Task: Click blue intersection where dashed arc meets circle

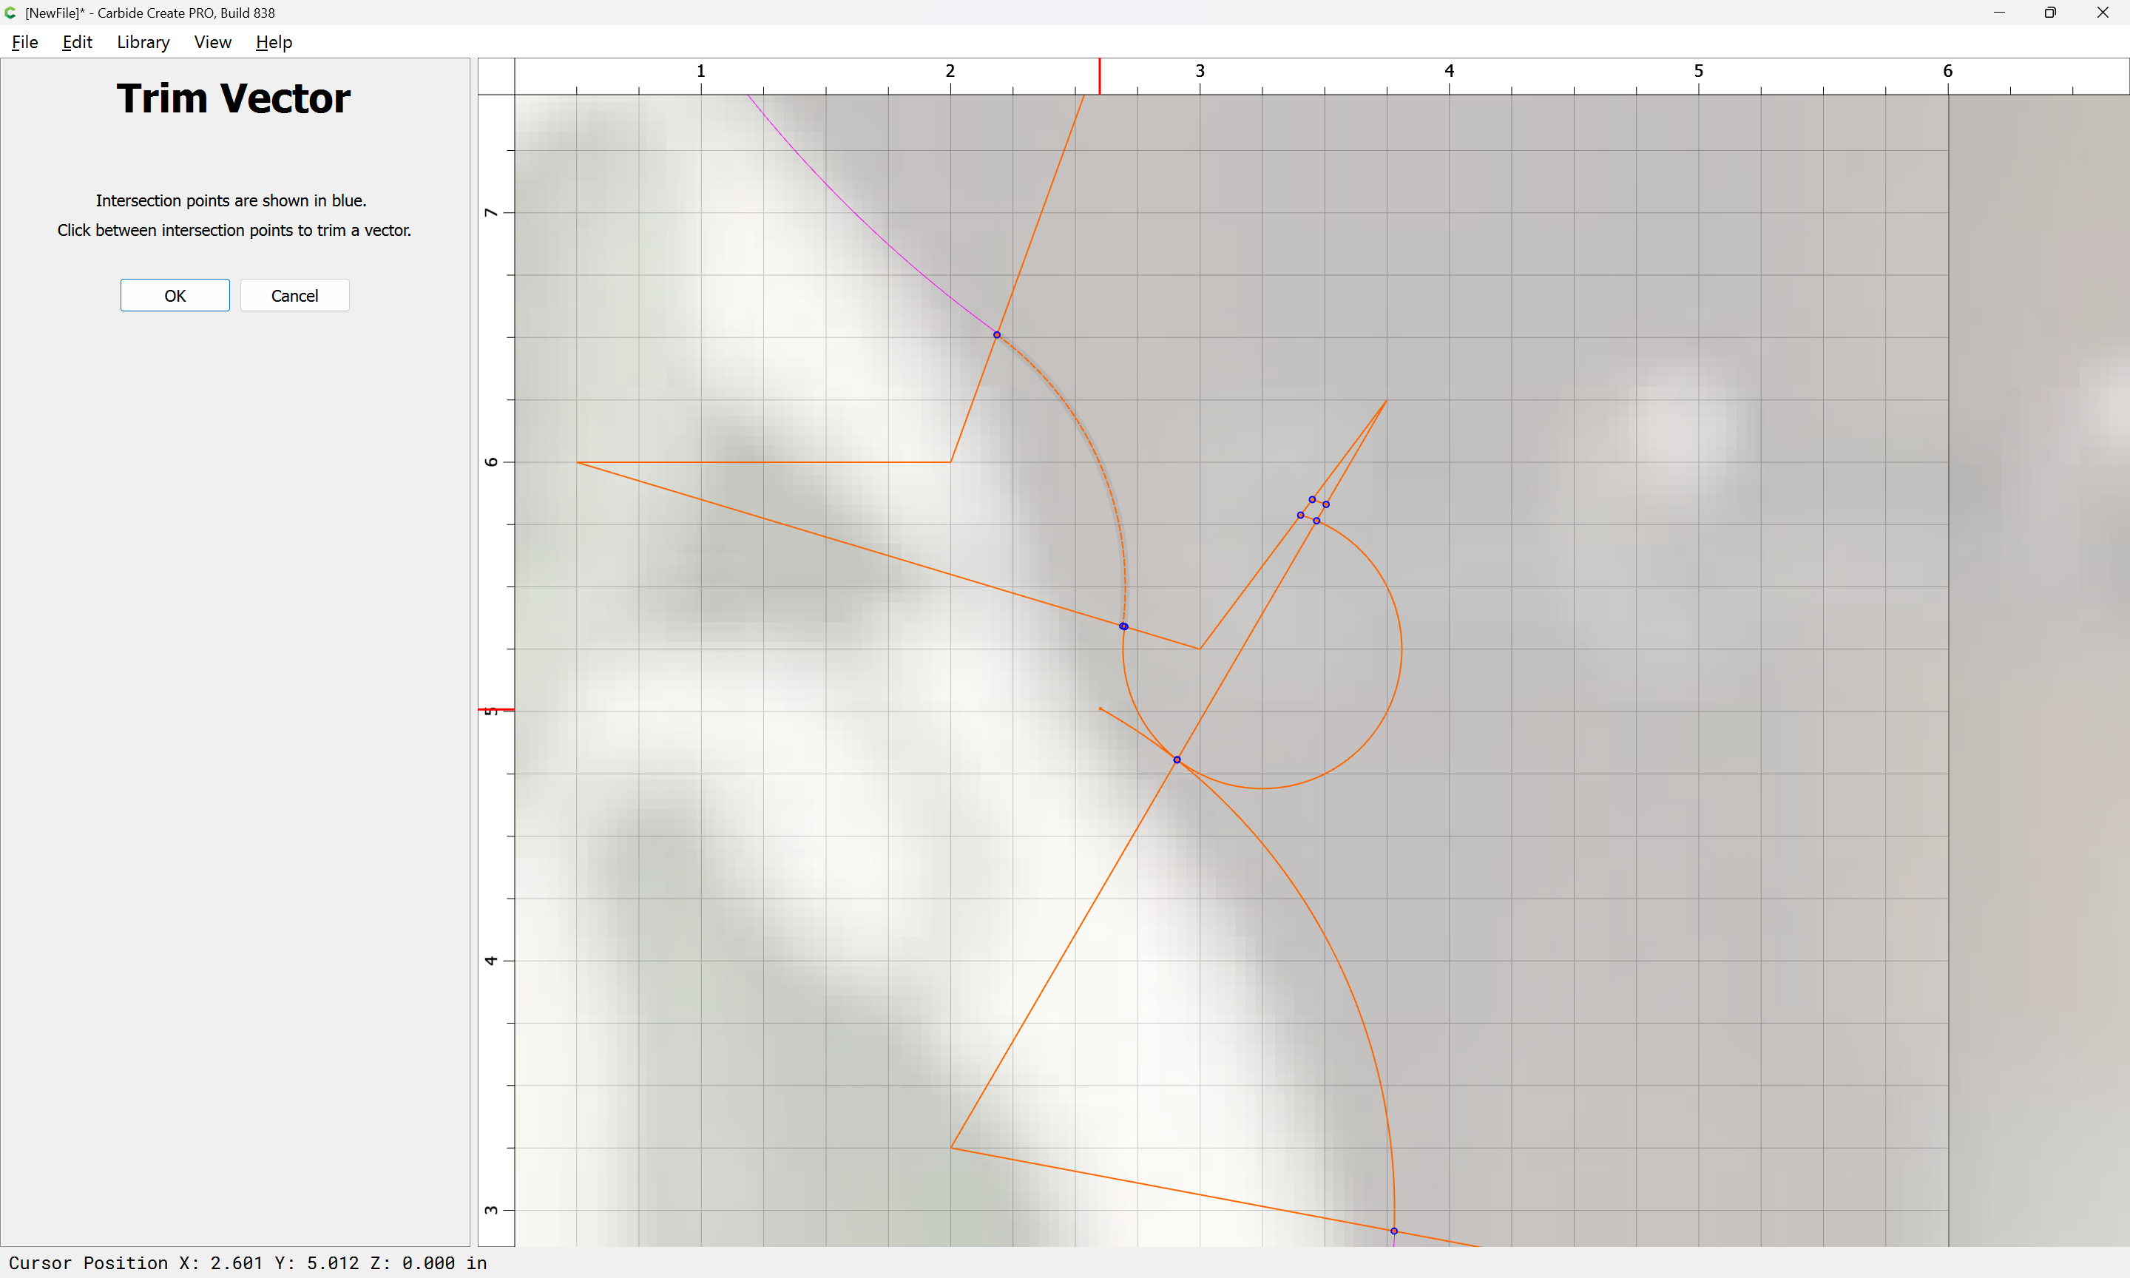Action: point(1123,626)
